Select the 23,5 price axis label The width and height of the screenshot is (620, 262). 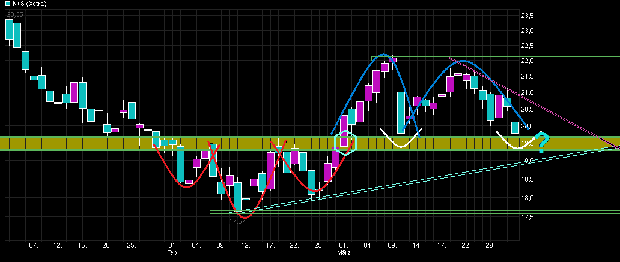pyautogui.click(x=527, y=16)
